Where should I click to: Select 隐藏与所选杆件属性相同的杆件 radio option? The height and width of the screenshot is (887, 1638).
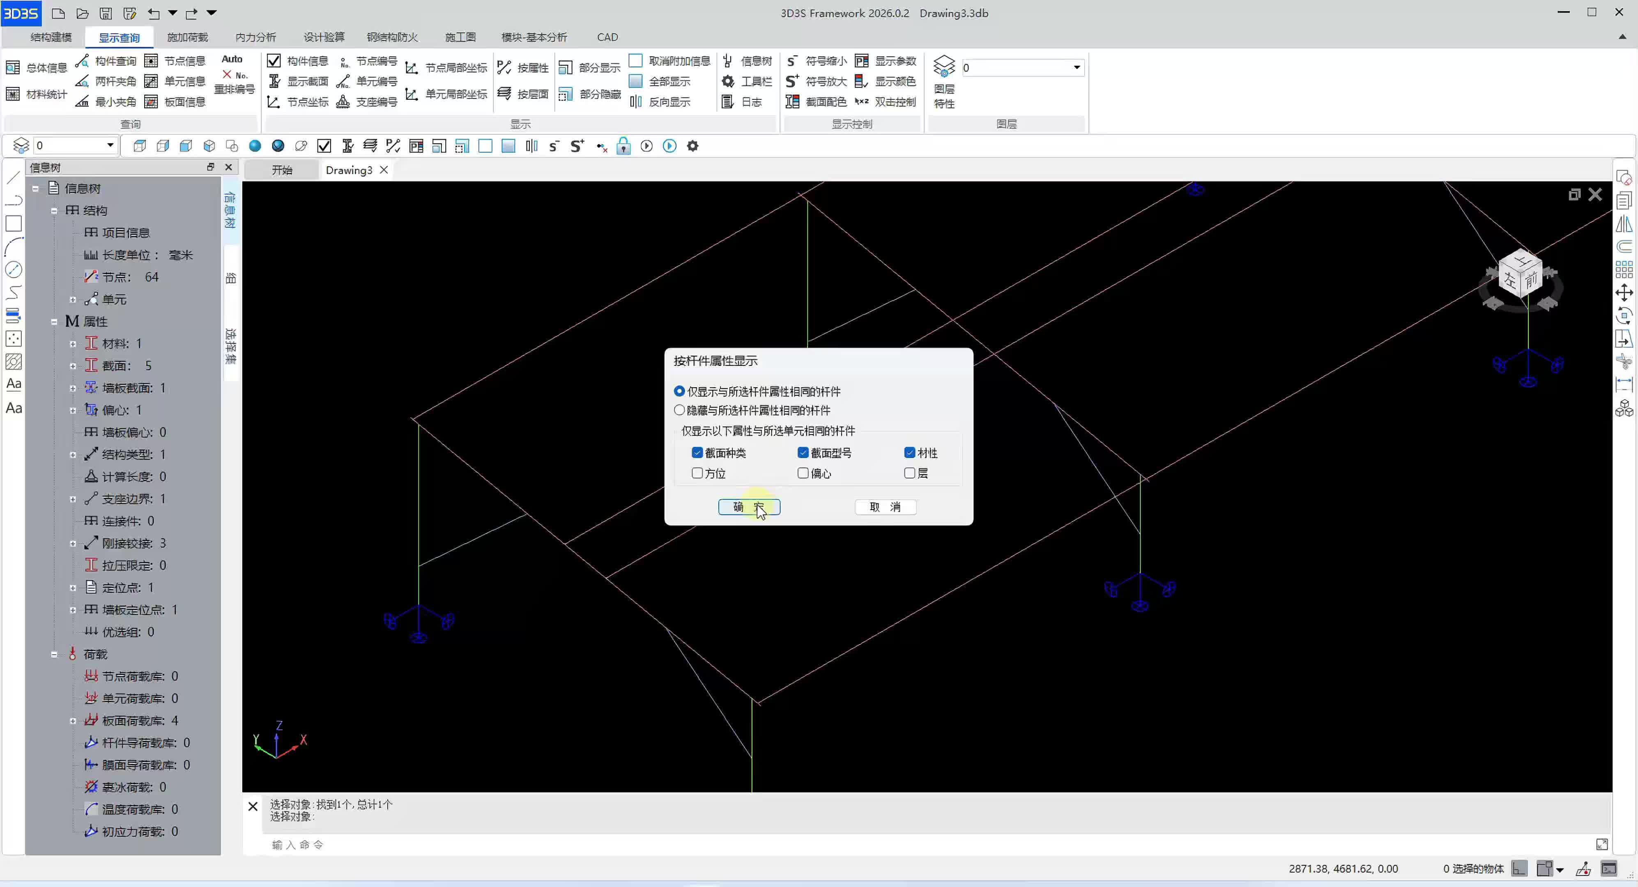pos(680,410)
